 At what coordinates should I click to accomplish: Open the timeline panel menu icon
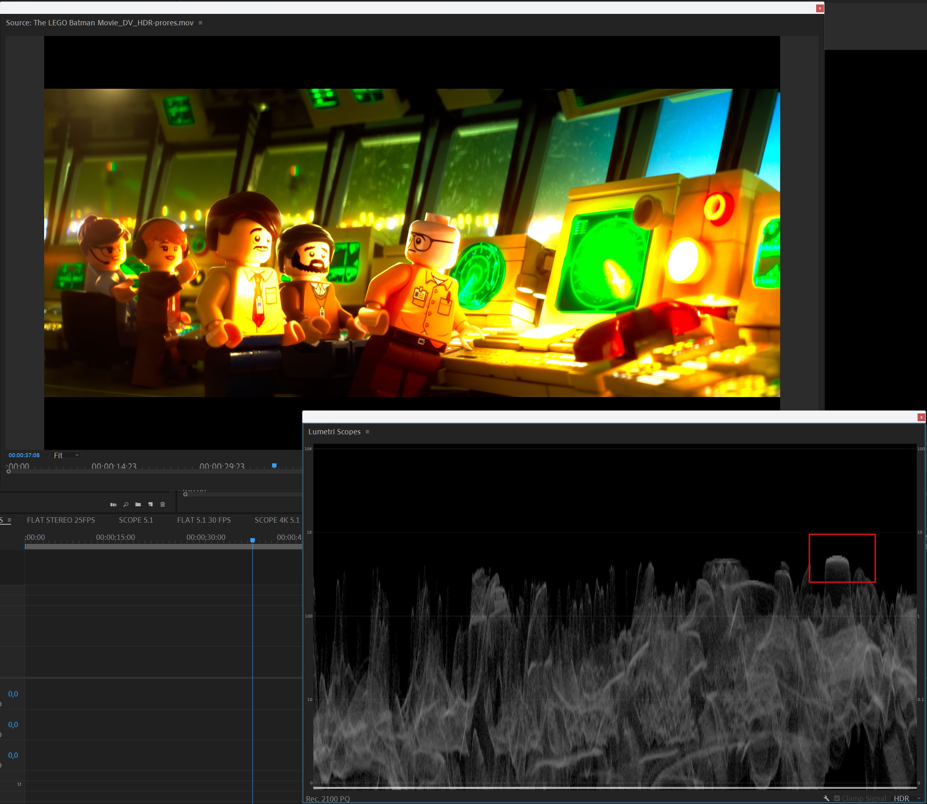pos(9,520)
